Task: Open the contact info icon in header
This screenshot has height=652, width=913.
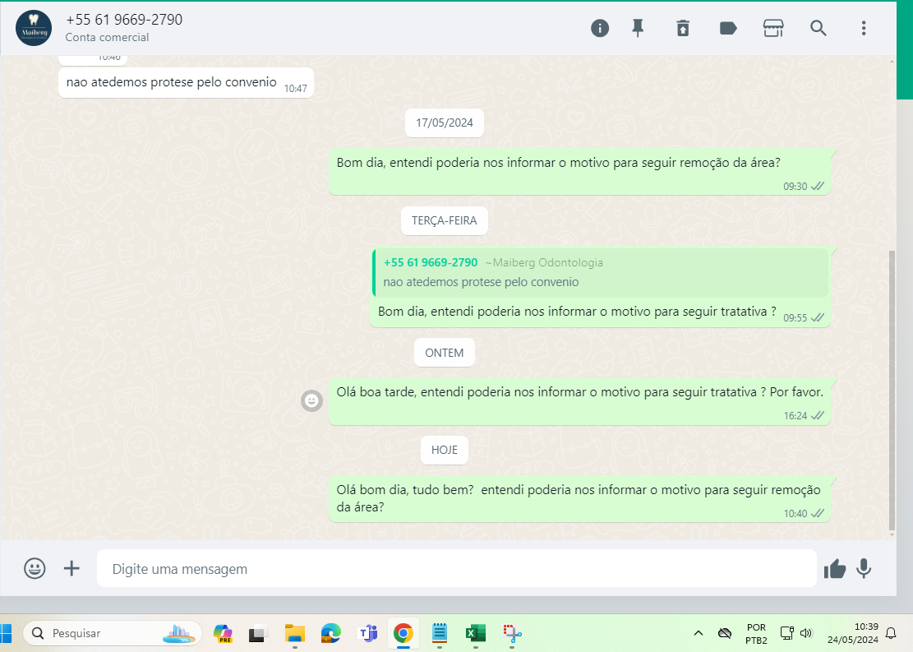Action: [600, 28]
